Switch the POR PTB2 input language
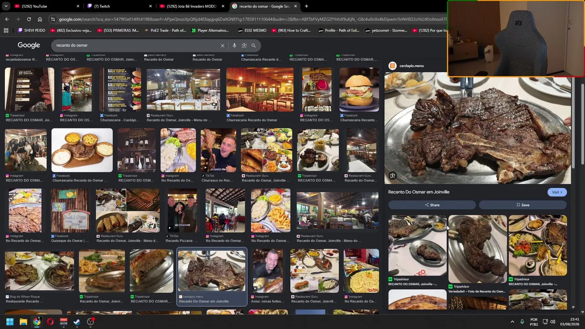Screen dimensions: 585x329 coord(534,322)
